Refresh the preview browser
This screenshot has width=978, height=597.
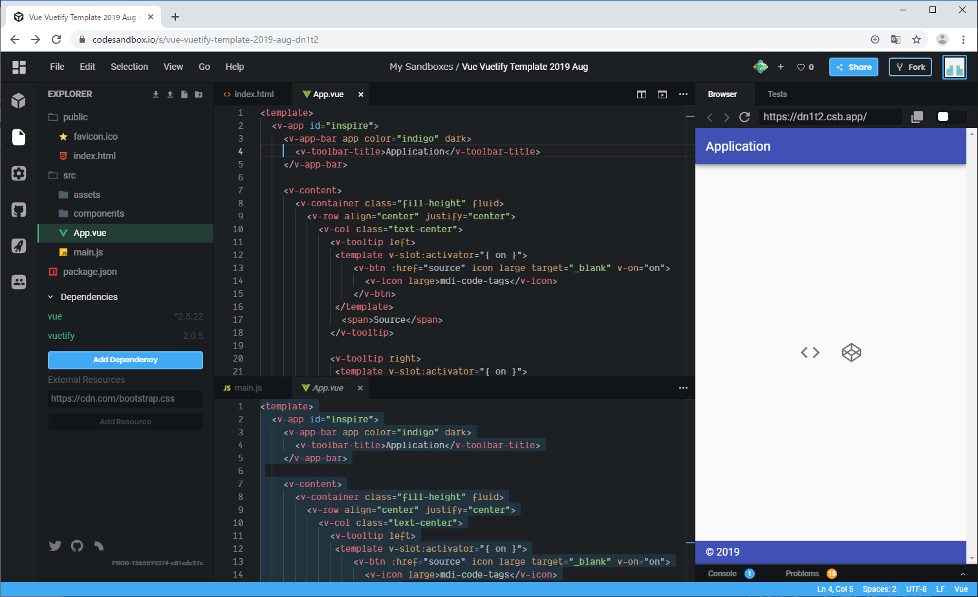pyautogui.click(x=744, y=117)
